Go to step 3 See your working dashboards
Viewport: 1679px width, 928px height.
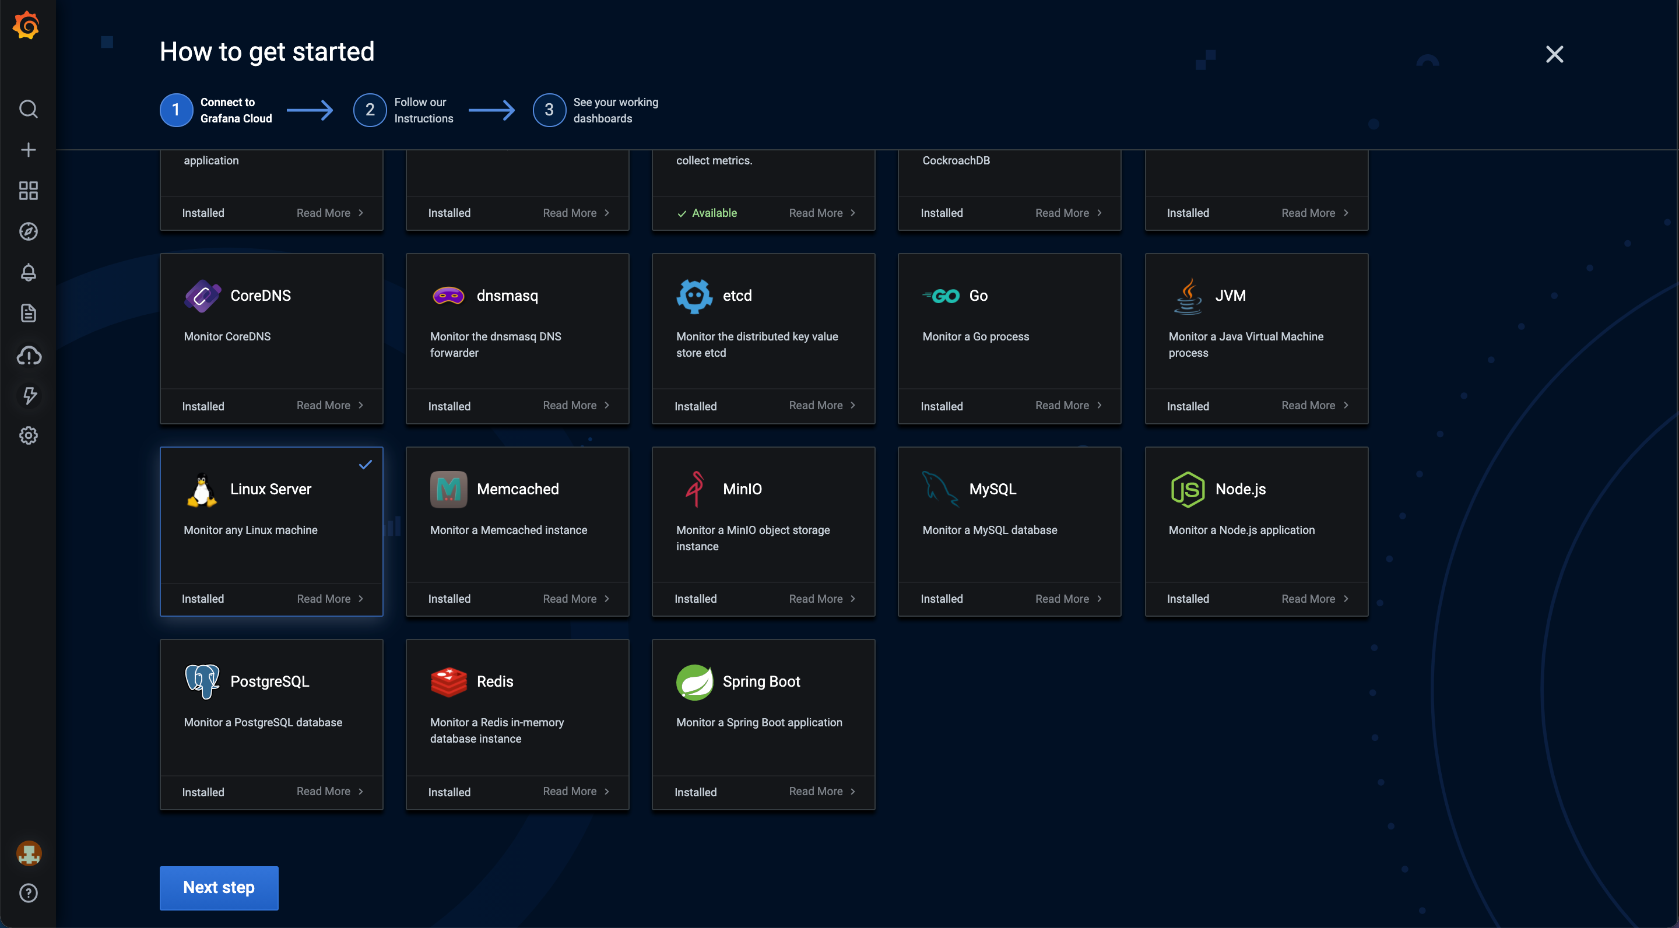tap(549, 110)
